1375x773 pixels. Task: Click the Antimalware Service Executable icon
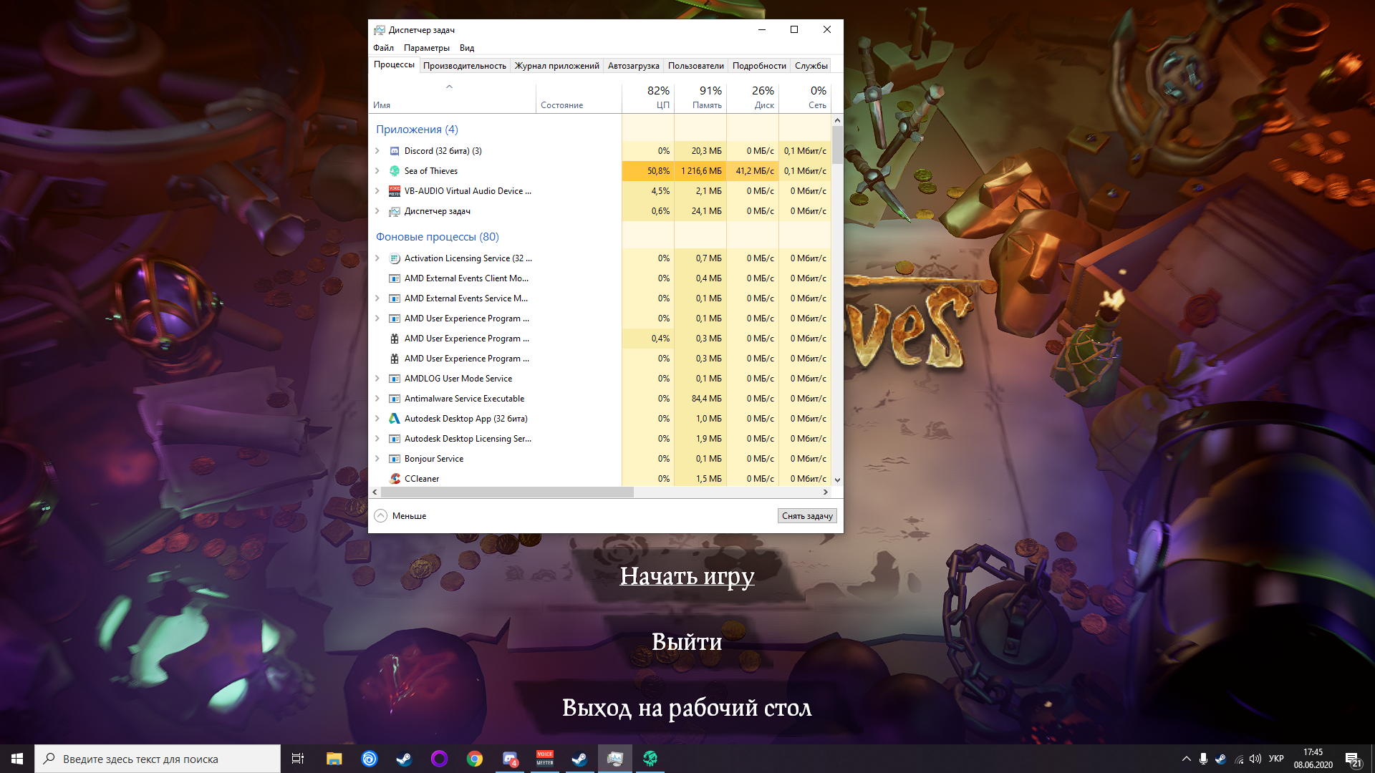pyautogui.click(x=395, y=399)
